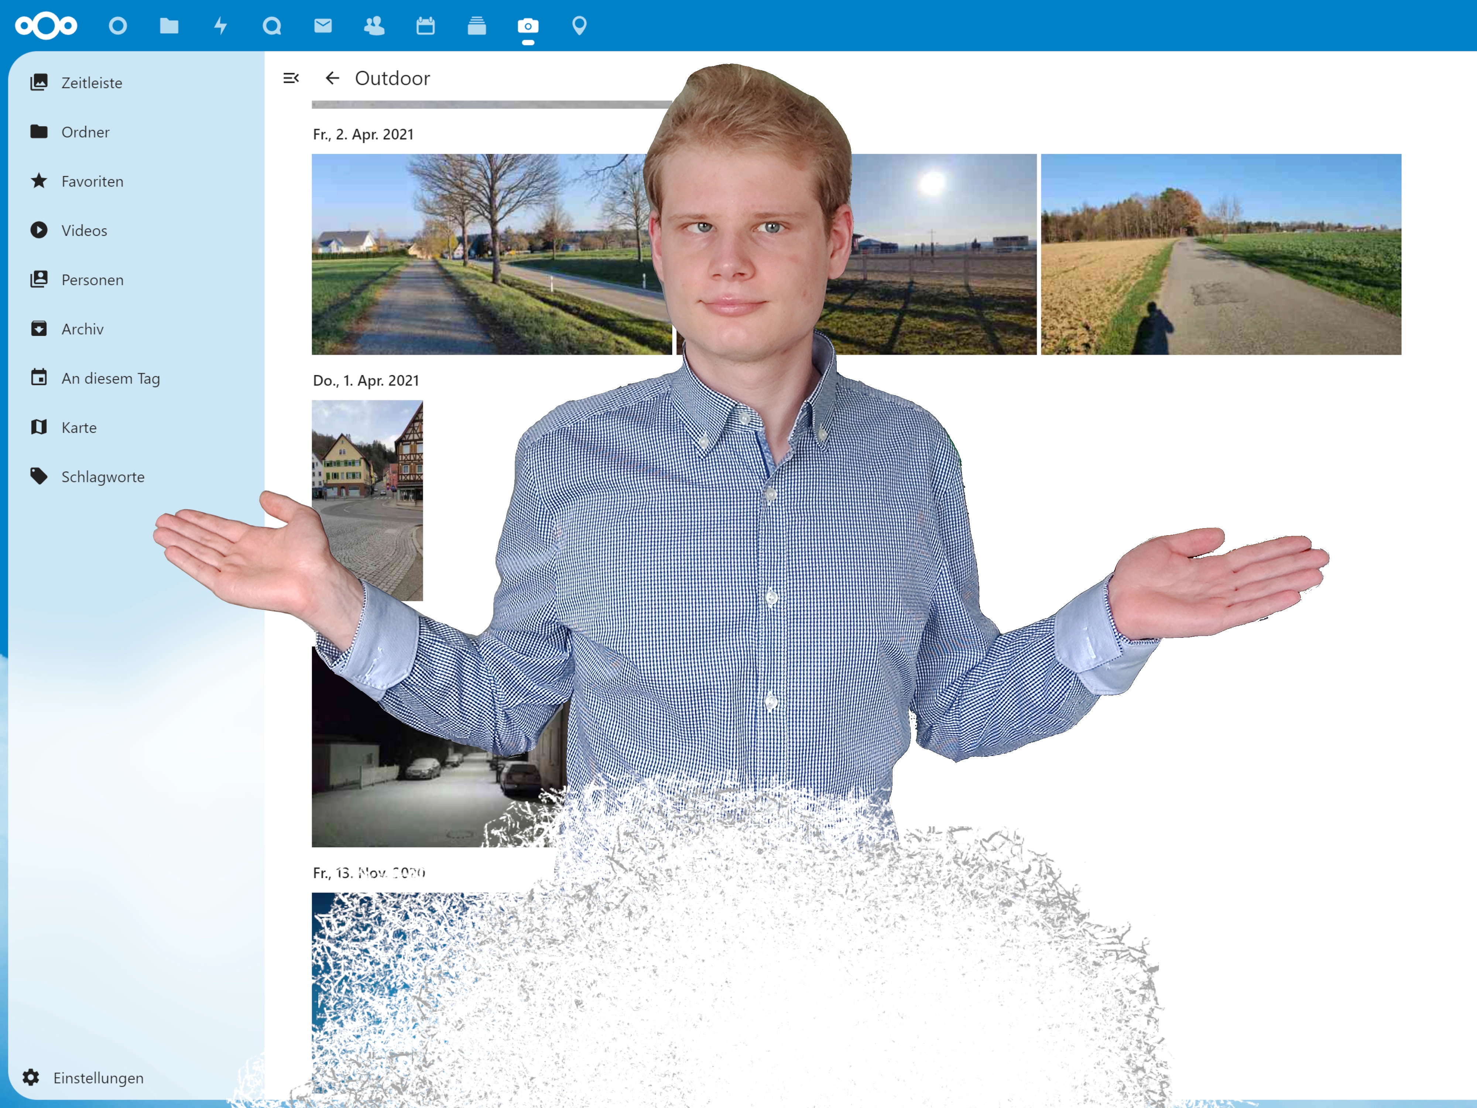
Task: Open the Deck stack icon
Action: point(477,26)
